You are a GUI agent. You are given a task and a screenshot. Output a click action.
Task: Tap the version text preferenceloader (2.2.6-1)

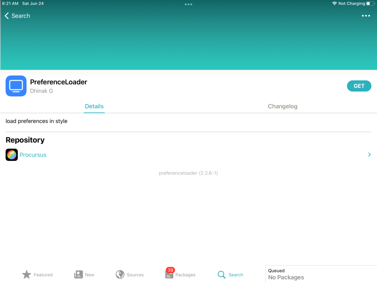188,173
